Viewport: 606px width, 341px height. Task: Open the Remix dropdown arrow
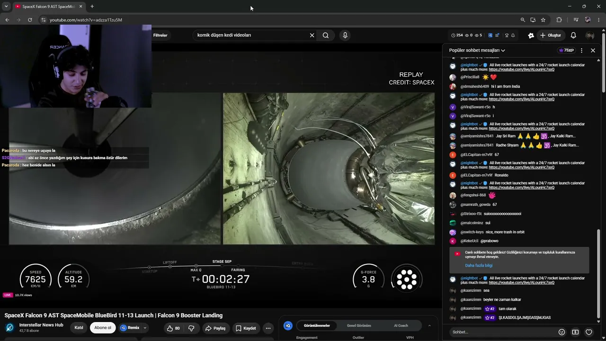coord(145,328)
